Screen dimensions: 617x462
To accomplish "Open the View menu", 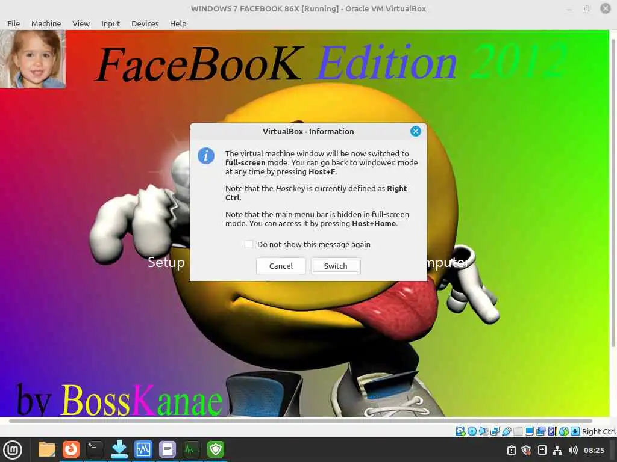I will tap(81, 23).
